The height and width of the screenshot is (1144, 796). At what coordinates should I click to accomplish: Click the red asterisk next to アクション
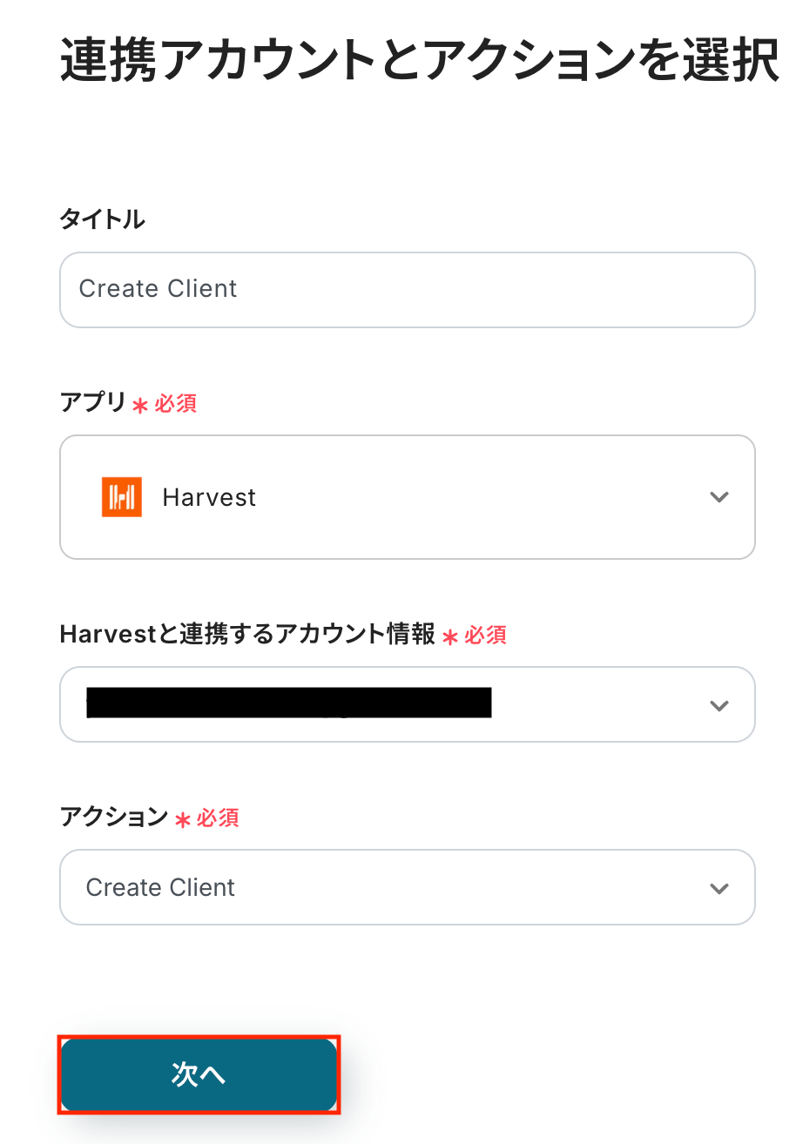click(183, 820)
